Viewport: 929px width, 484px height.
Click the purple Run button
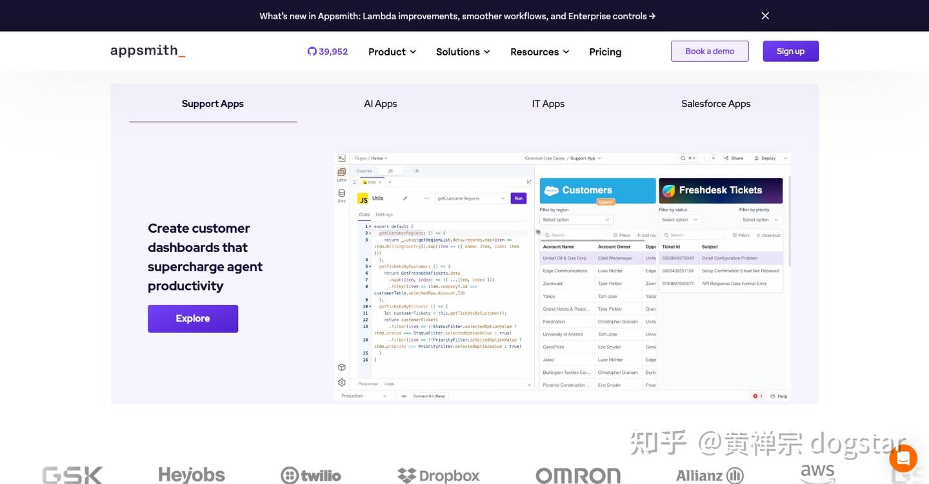click(519, 198)
